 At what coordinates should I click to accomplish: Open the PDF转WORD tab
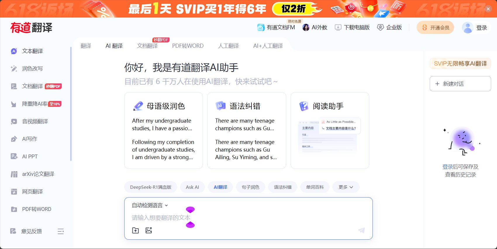[188, 46]
